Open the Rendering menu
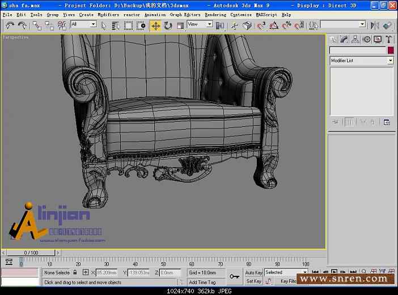The height and width of the screenshot is (295, 398). point(215,15)
